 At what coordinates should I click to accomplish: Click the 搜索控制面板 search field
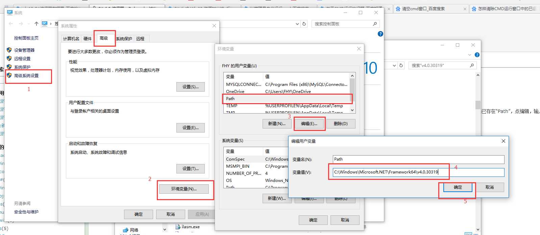341,24
